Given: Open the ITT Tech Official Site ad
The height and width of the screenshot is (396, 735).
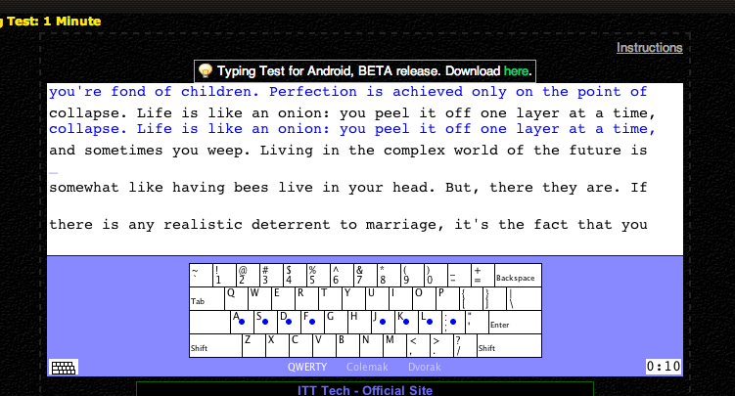Looking at the screenshot, I should (364, 390).
